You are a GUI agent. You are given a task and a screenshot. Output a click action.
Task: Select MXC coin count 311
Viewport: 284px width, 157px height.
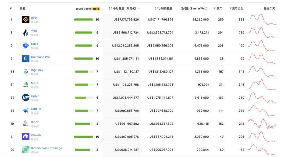click(221, 85)
